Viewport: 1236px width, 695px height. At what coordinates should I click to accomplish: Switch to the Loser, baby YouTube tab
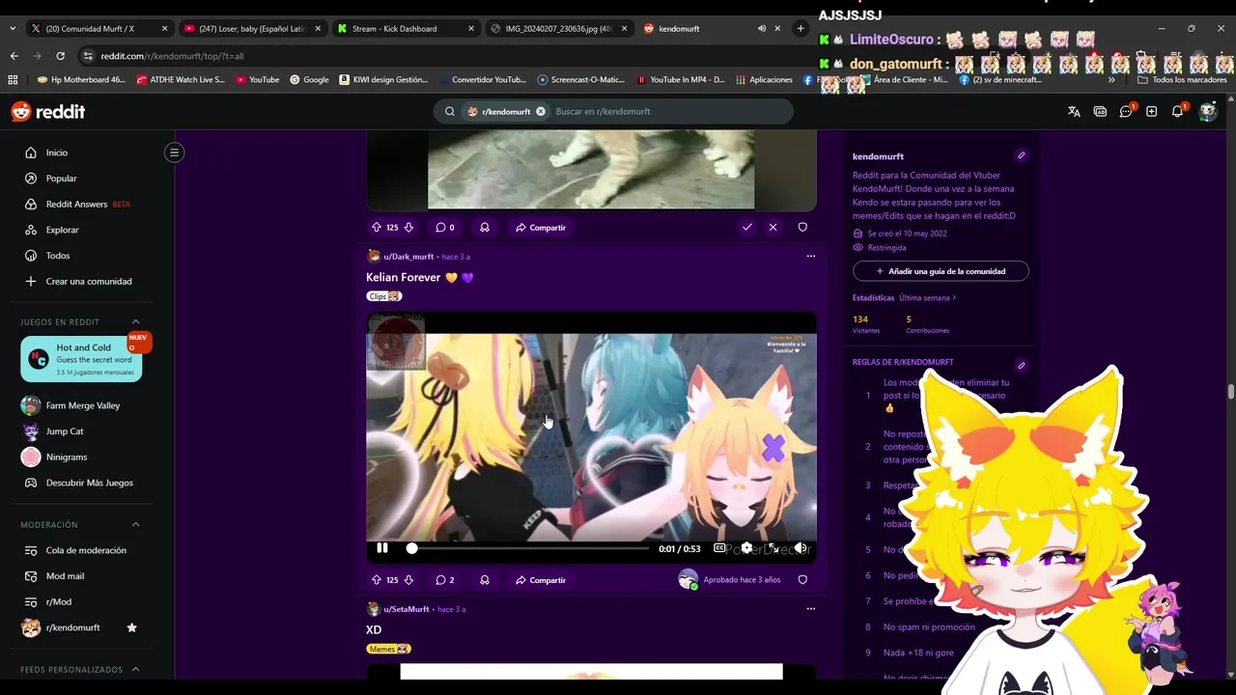pos(251,29)
